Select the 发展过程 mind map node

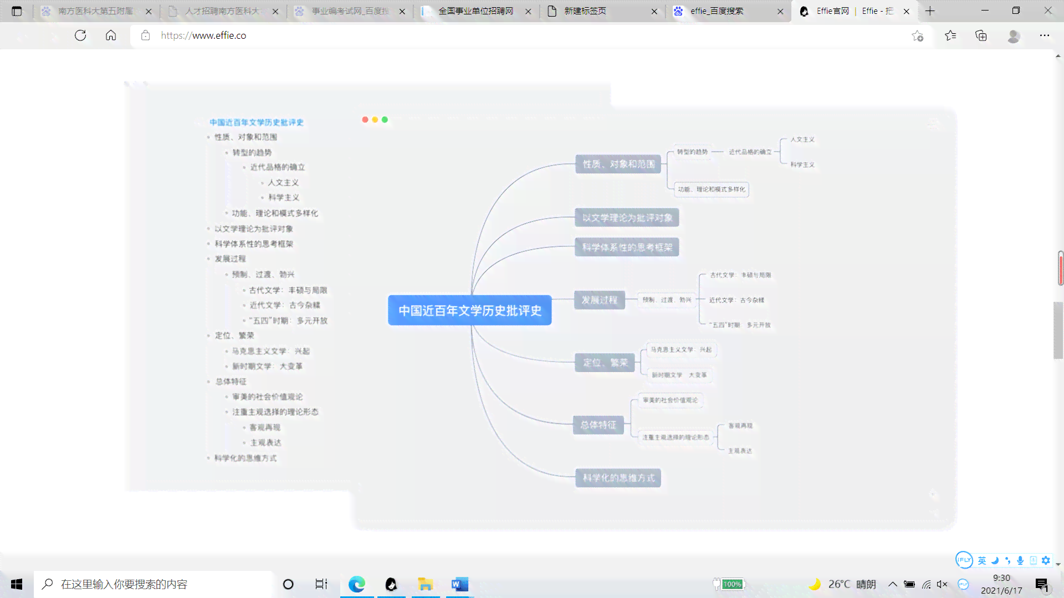tap(600, 300)
